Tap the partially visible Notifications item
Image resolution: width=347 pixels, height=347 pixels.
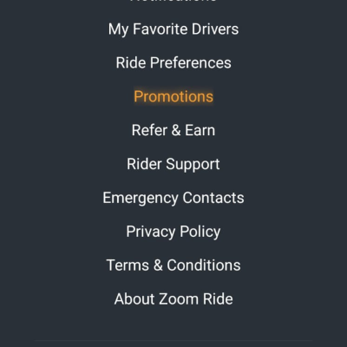tap(173, 1)
